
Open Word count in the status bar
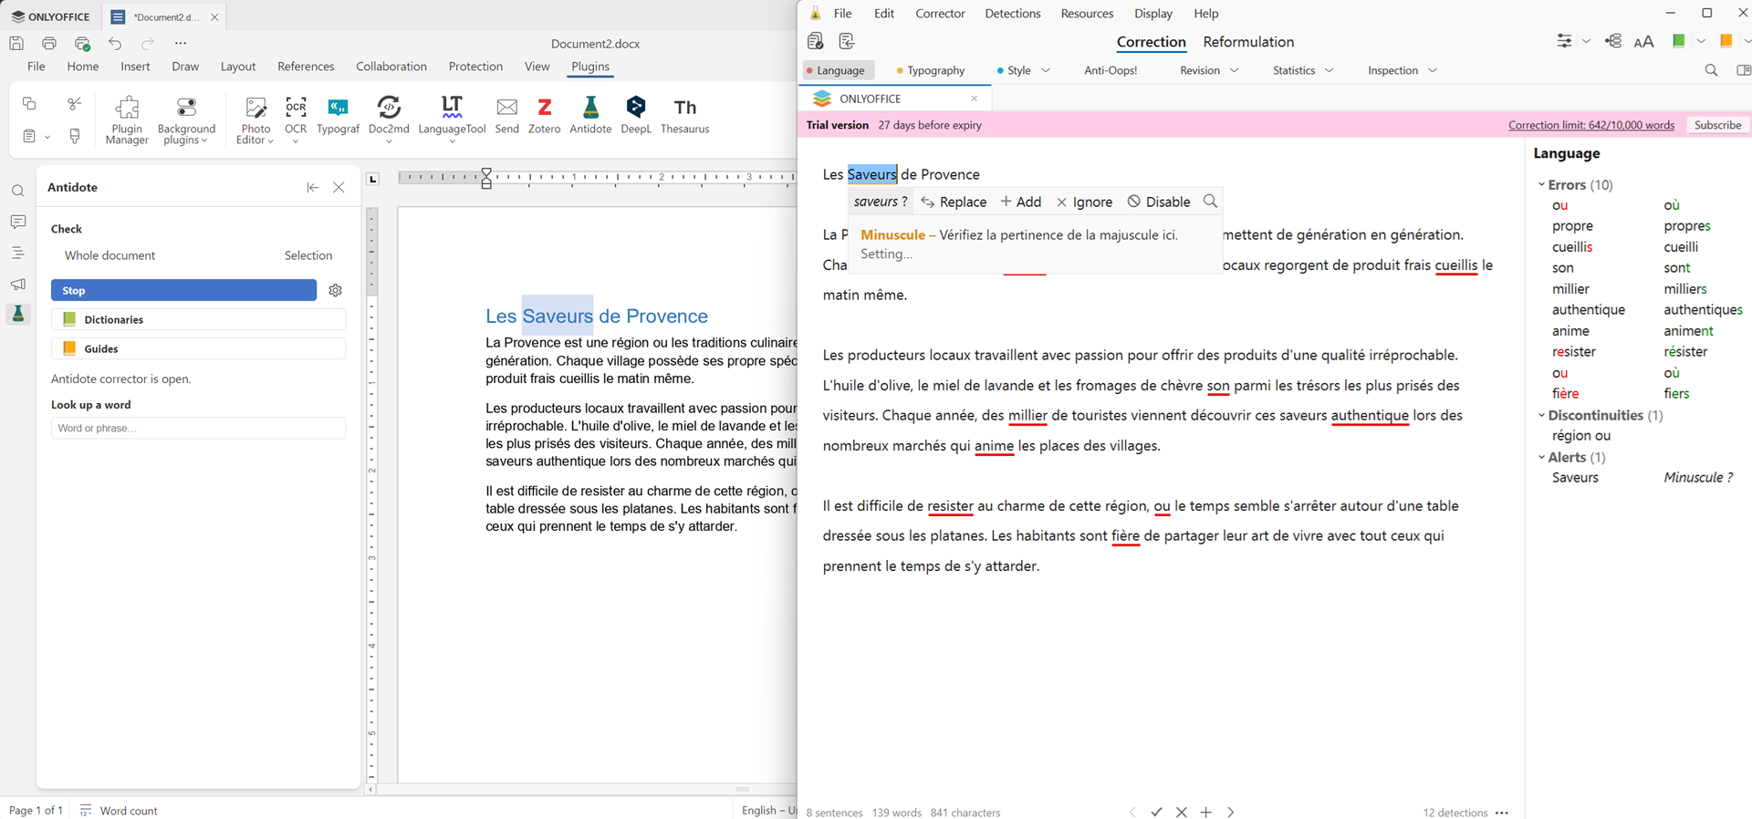119,810
